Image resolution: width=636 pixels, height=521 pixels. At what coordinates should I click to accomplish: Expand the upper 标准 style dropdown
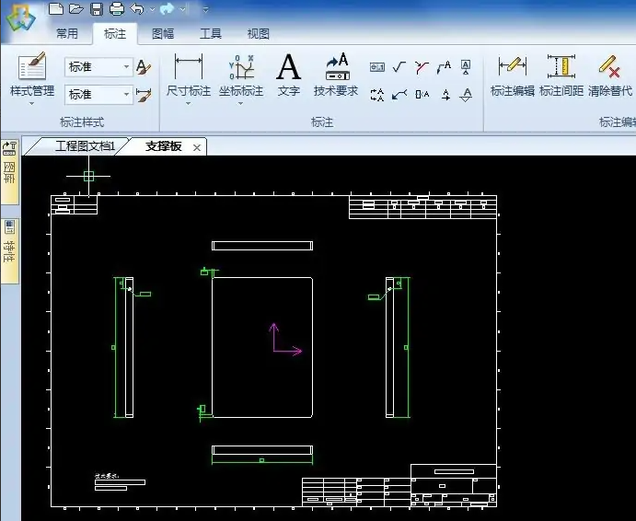tap(126, 67)
